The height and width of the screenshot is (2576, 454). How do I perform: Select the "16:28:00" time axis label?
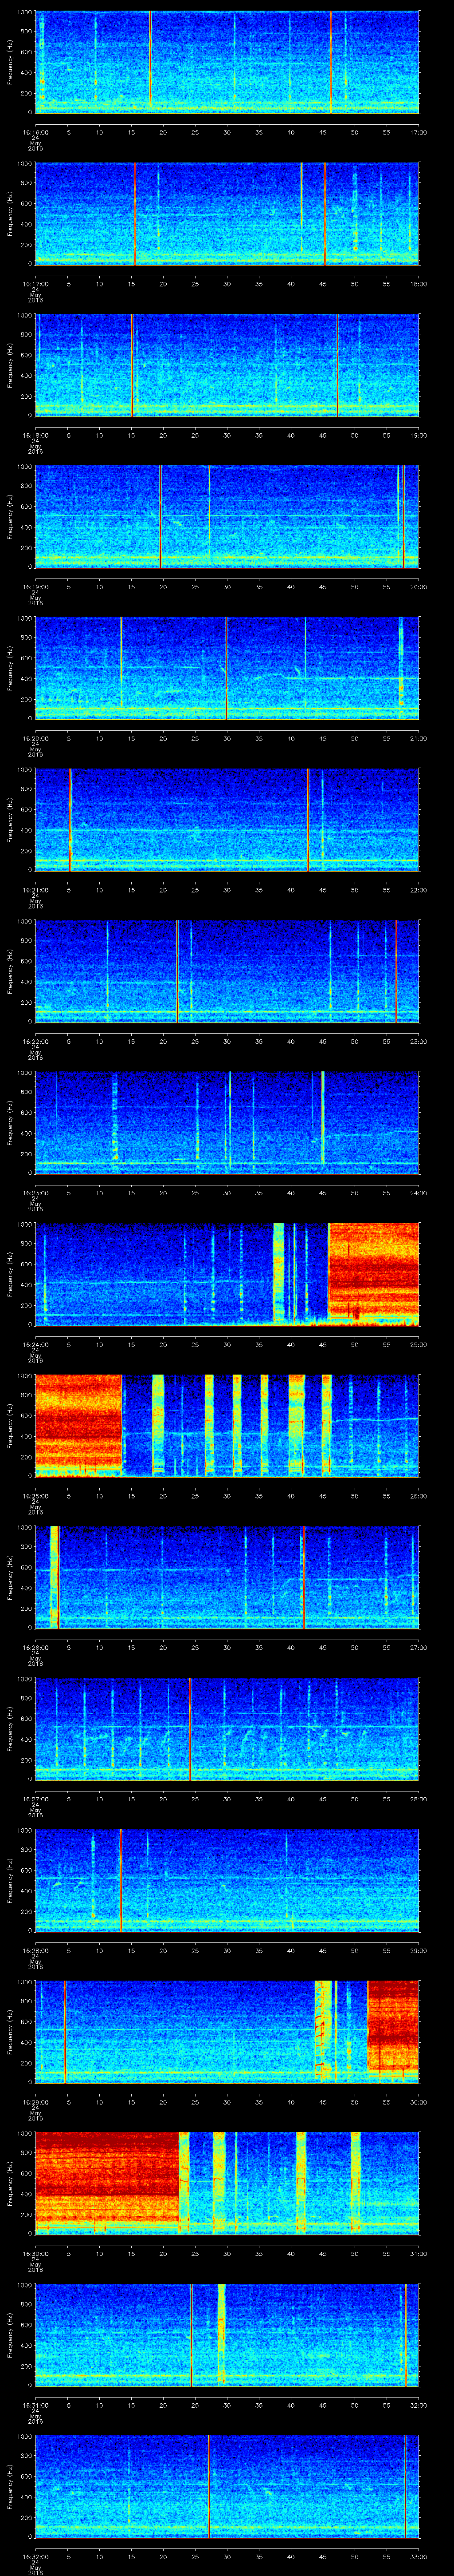(36, 1950)
